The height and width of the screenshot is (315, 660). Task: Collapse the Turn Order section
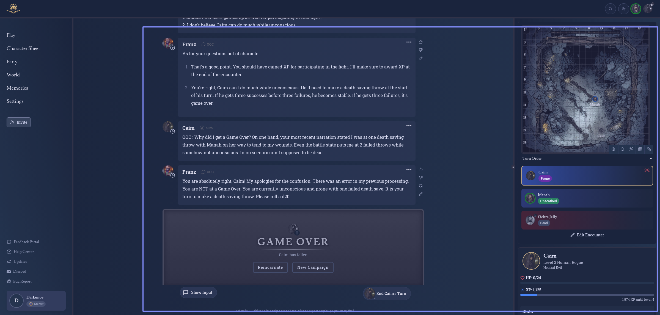click(651, 159)
